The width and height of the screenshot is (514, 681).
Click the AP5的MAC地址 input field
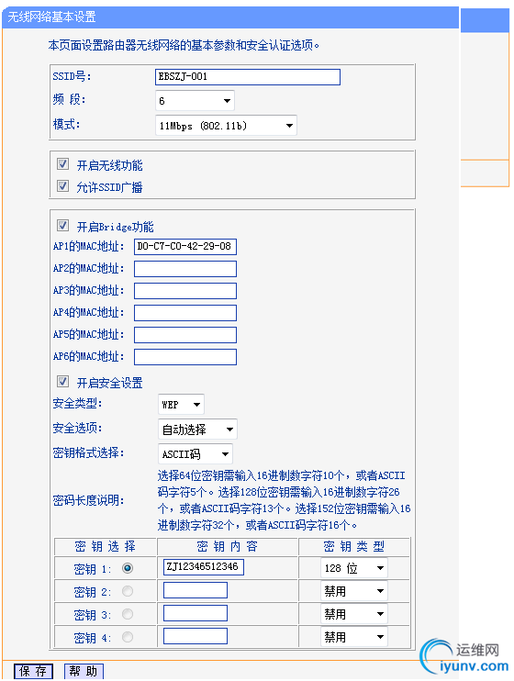[x=185, y=335]
